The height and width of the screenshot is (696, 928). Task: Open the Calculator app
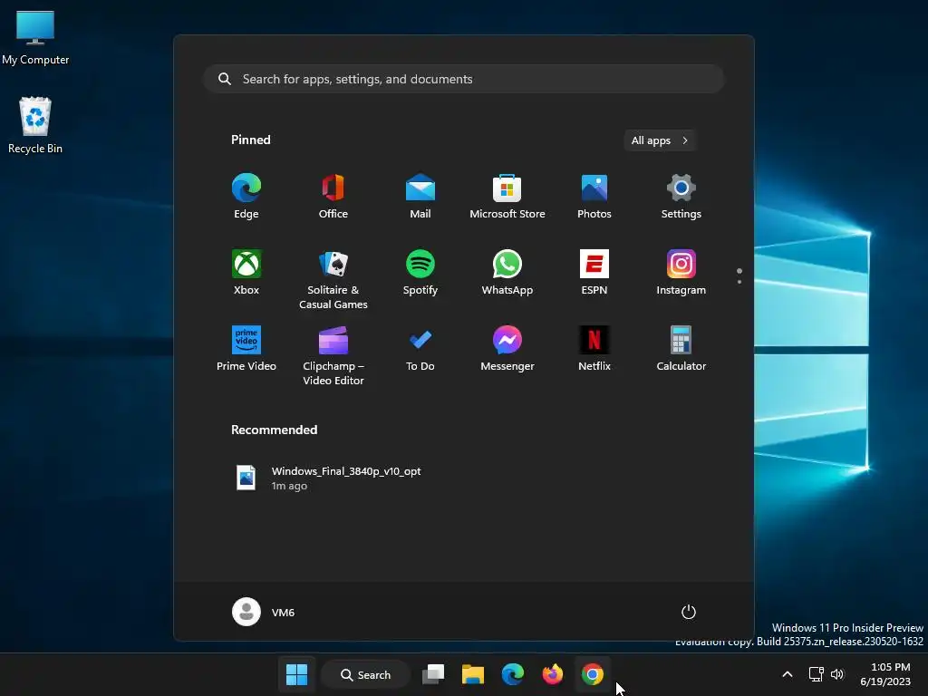(x=681, y=349)
